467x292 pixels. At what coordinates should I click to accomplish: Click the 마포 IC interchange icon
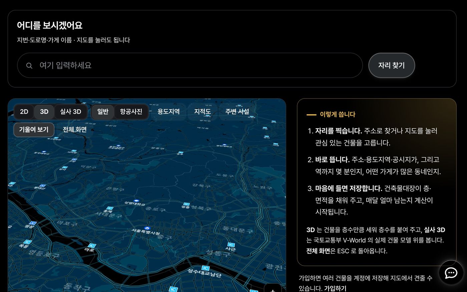(x=91, y=246)
